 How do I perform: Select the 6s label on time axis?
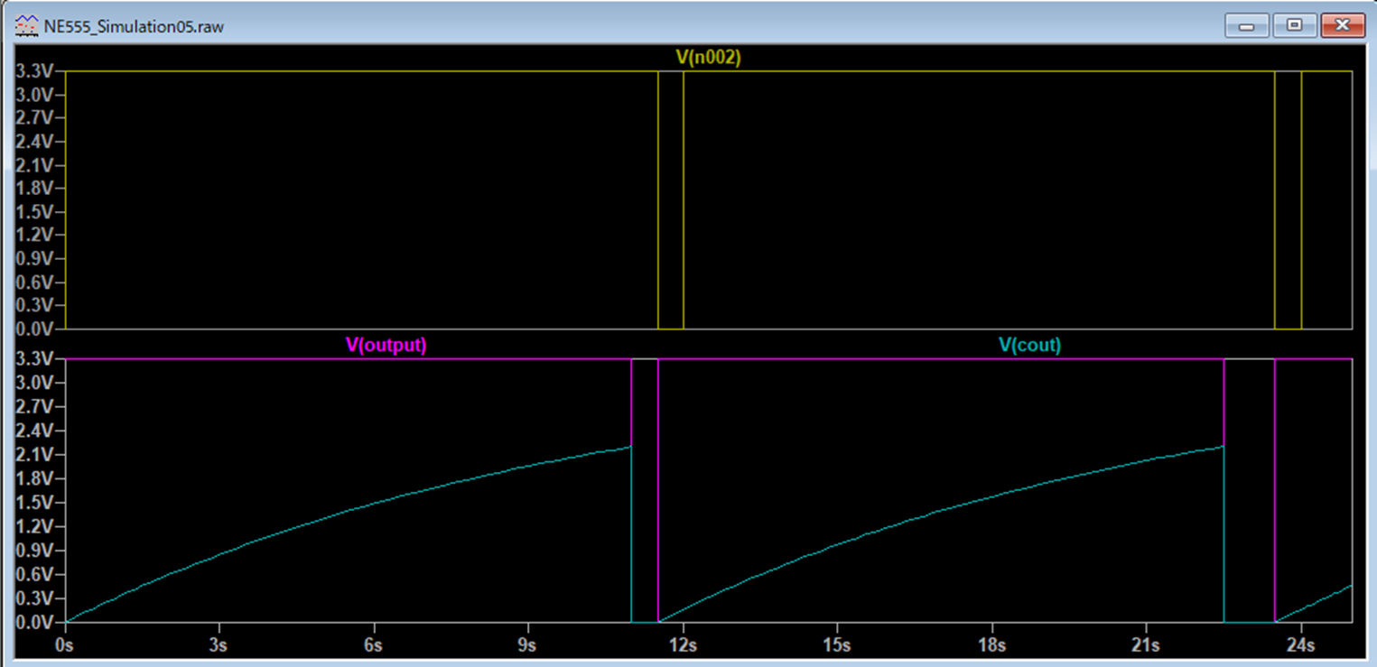click(x=374, y=645)
